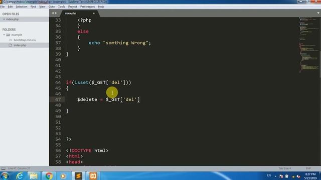Open the Edit menu
321x180 pixels.
pyautogui.click(x=10, y=6)
